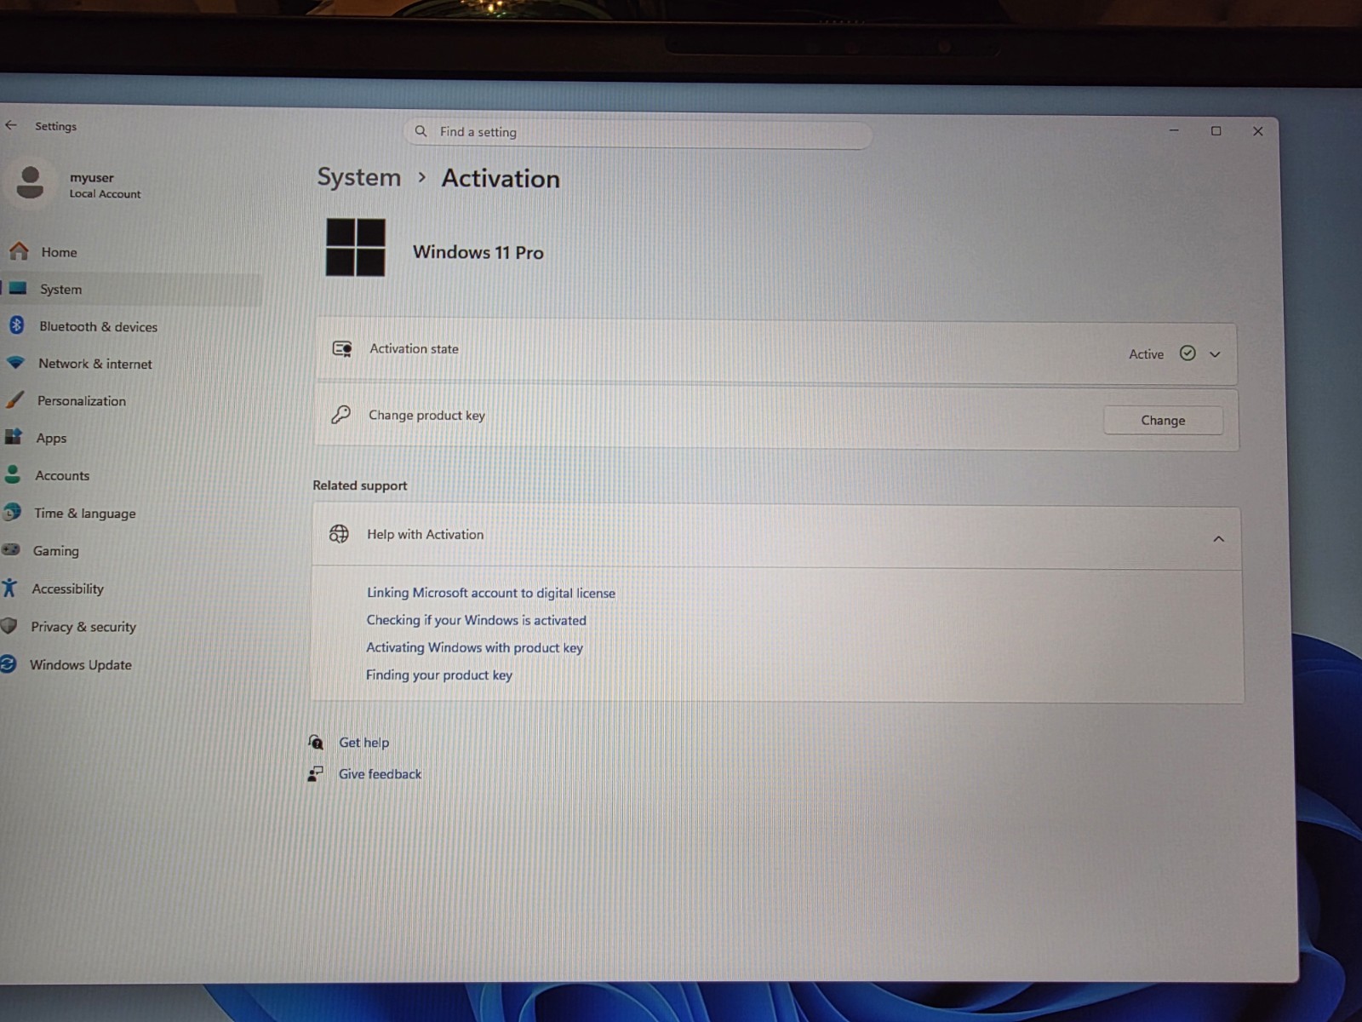Focus the Find a setting search box
The width and height of the screenshot is (1362, 1022).
point(638,132)
